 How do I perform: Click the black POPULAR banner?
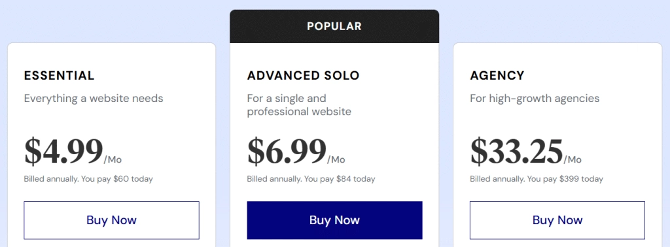(334, 26)
